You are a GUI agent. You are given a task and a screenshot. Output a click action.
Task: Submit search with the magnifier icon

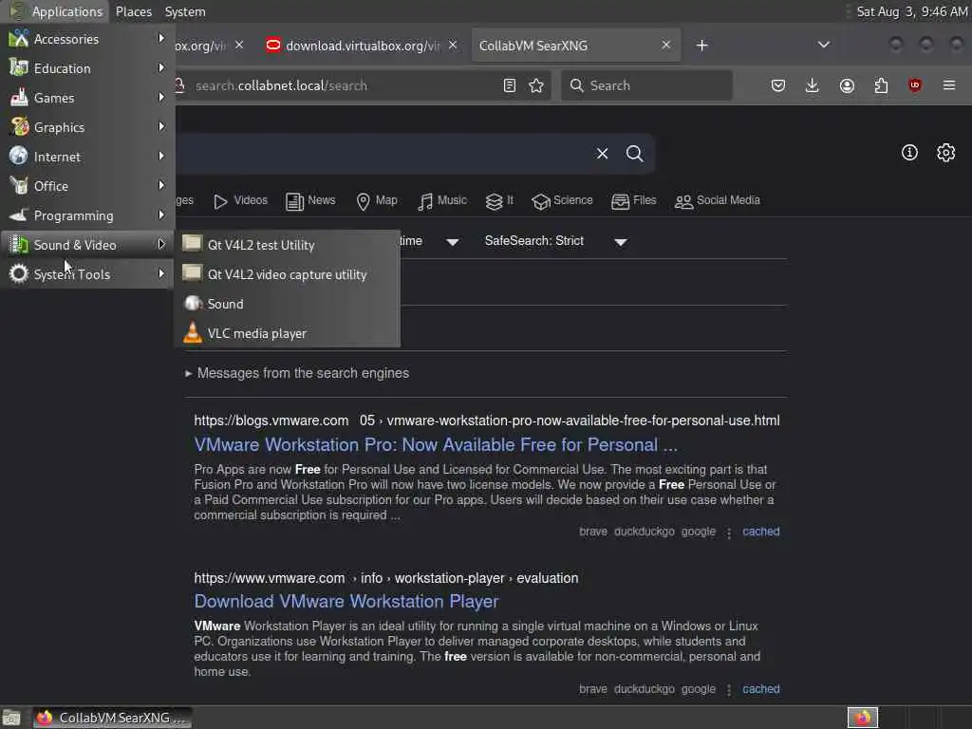coord(635,153)
